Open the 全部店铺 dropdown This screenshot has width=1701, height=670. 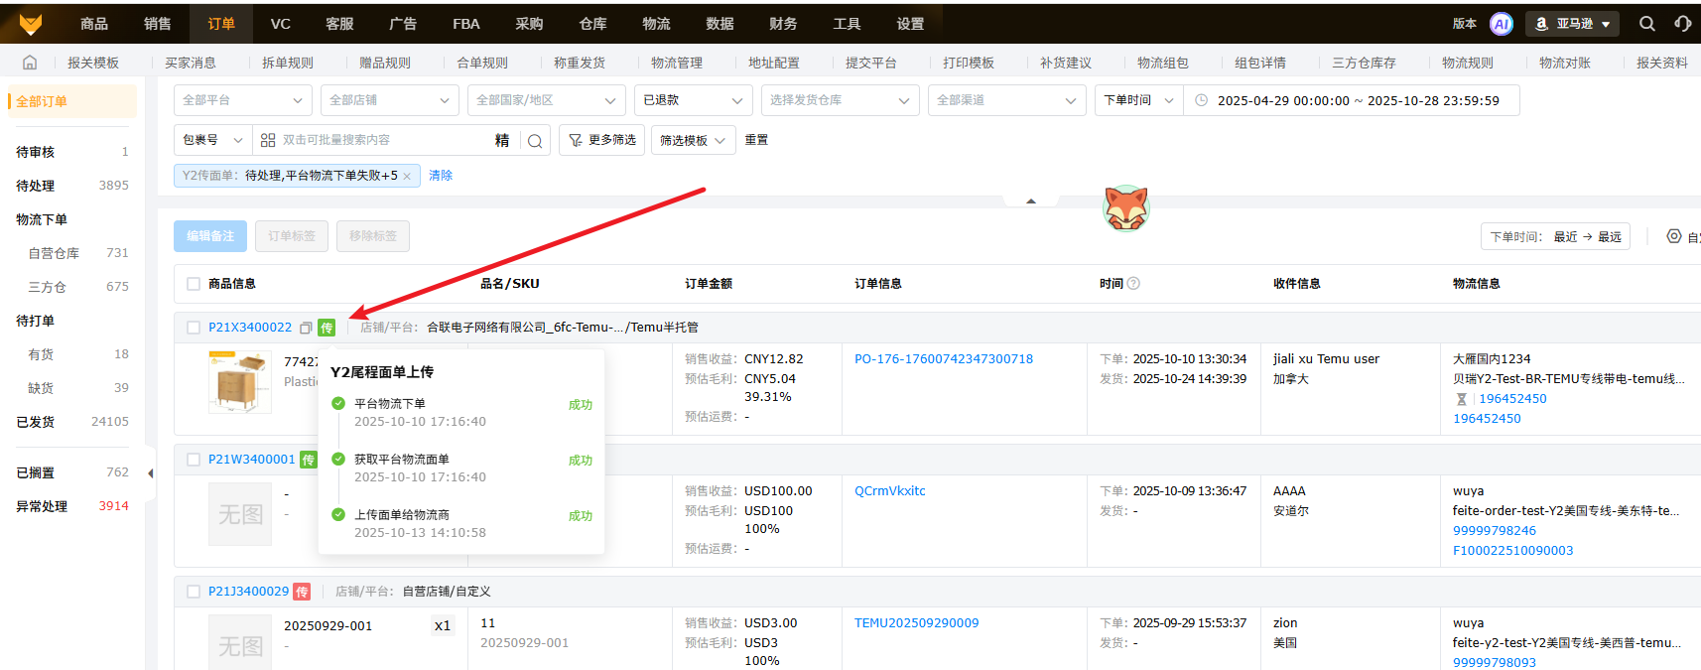390,100
